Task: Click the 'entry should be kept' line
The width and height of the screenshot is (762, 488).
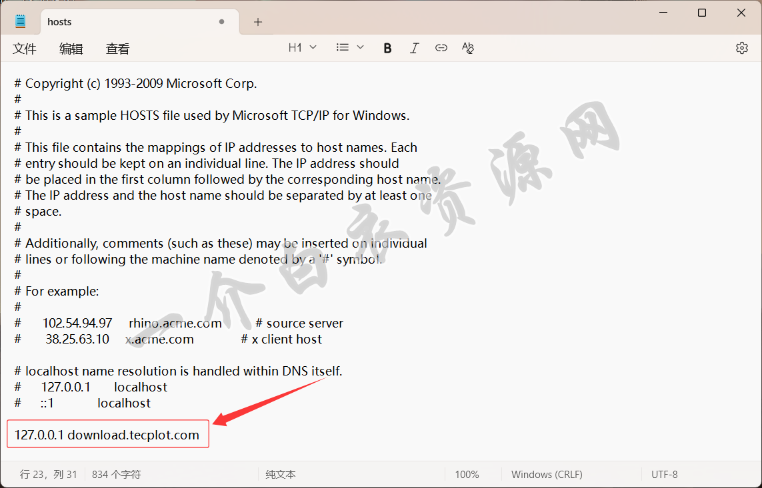Action: coord(207,164)
